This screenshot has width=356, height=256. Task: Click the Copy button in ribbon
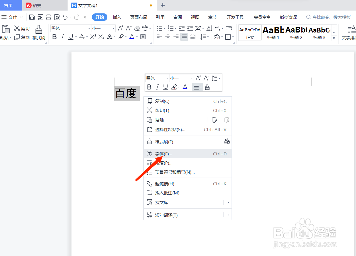point(22,37)
